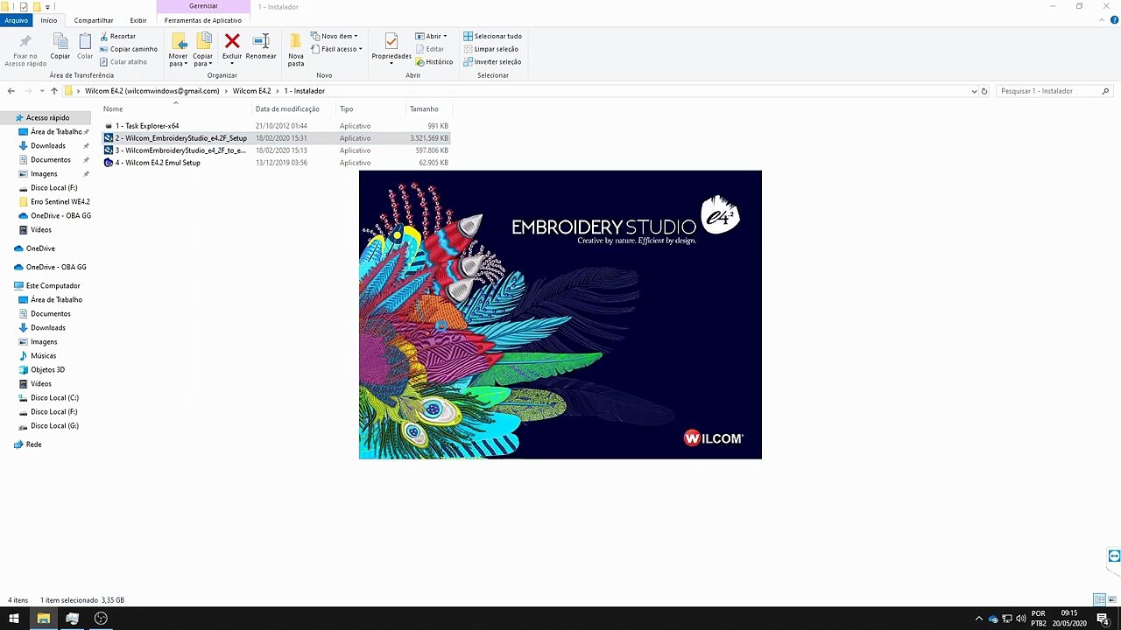Screen dimensions: 1121x630
Task: Click the red X Excluir icon
Action: tap(232, 41)
